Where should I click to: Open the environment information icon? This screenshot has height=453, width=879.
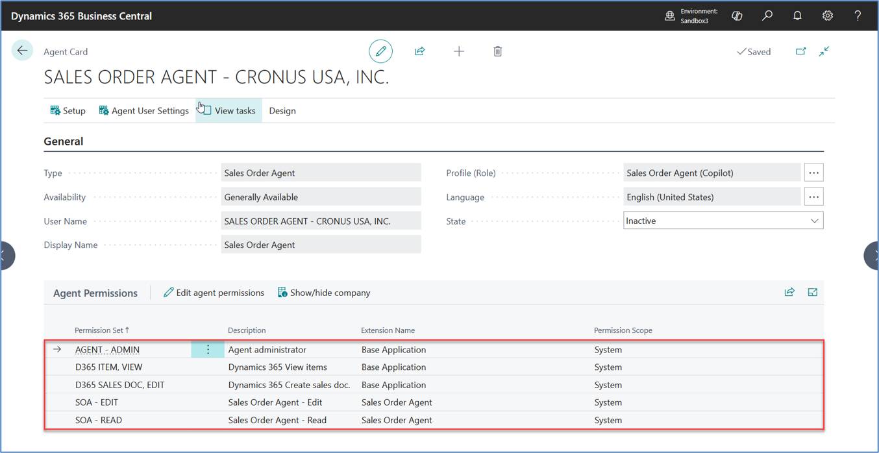click(x=670, y=16)
